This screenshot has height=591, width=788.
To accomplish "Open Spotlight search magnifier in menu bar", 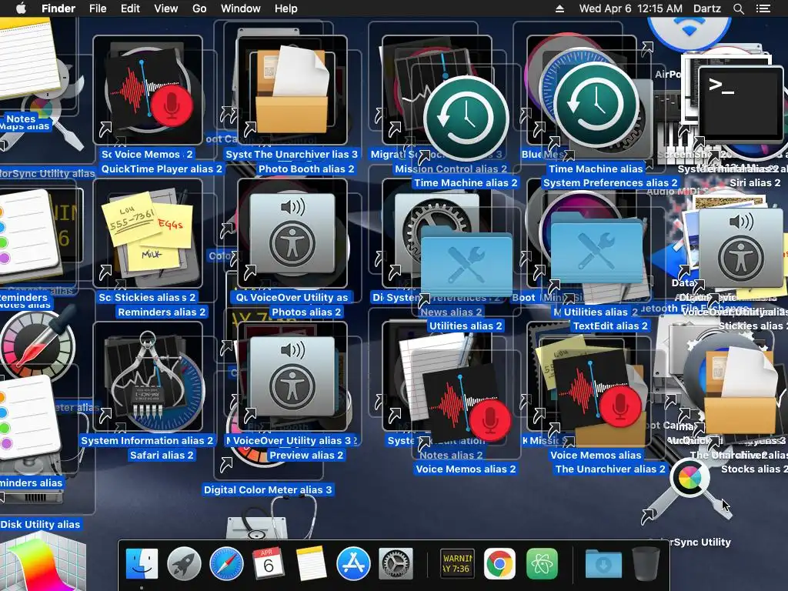I will coord(738,8).
